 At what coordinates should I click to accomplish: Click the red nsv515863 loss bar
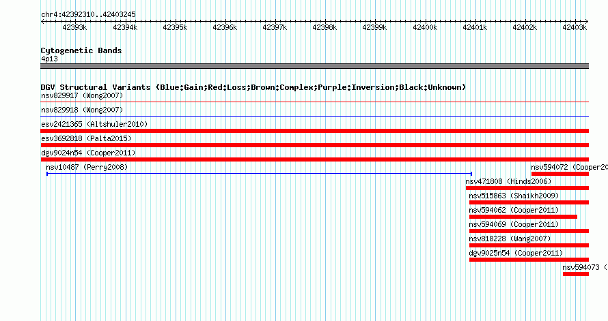529,202
